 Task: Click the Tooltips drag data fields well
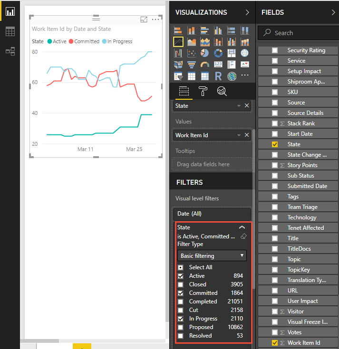coord(212,164)
